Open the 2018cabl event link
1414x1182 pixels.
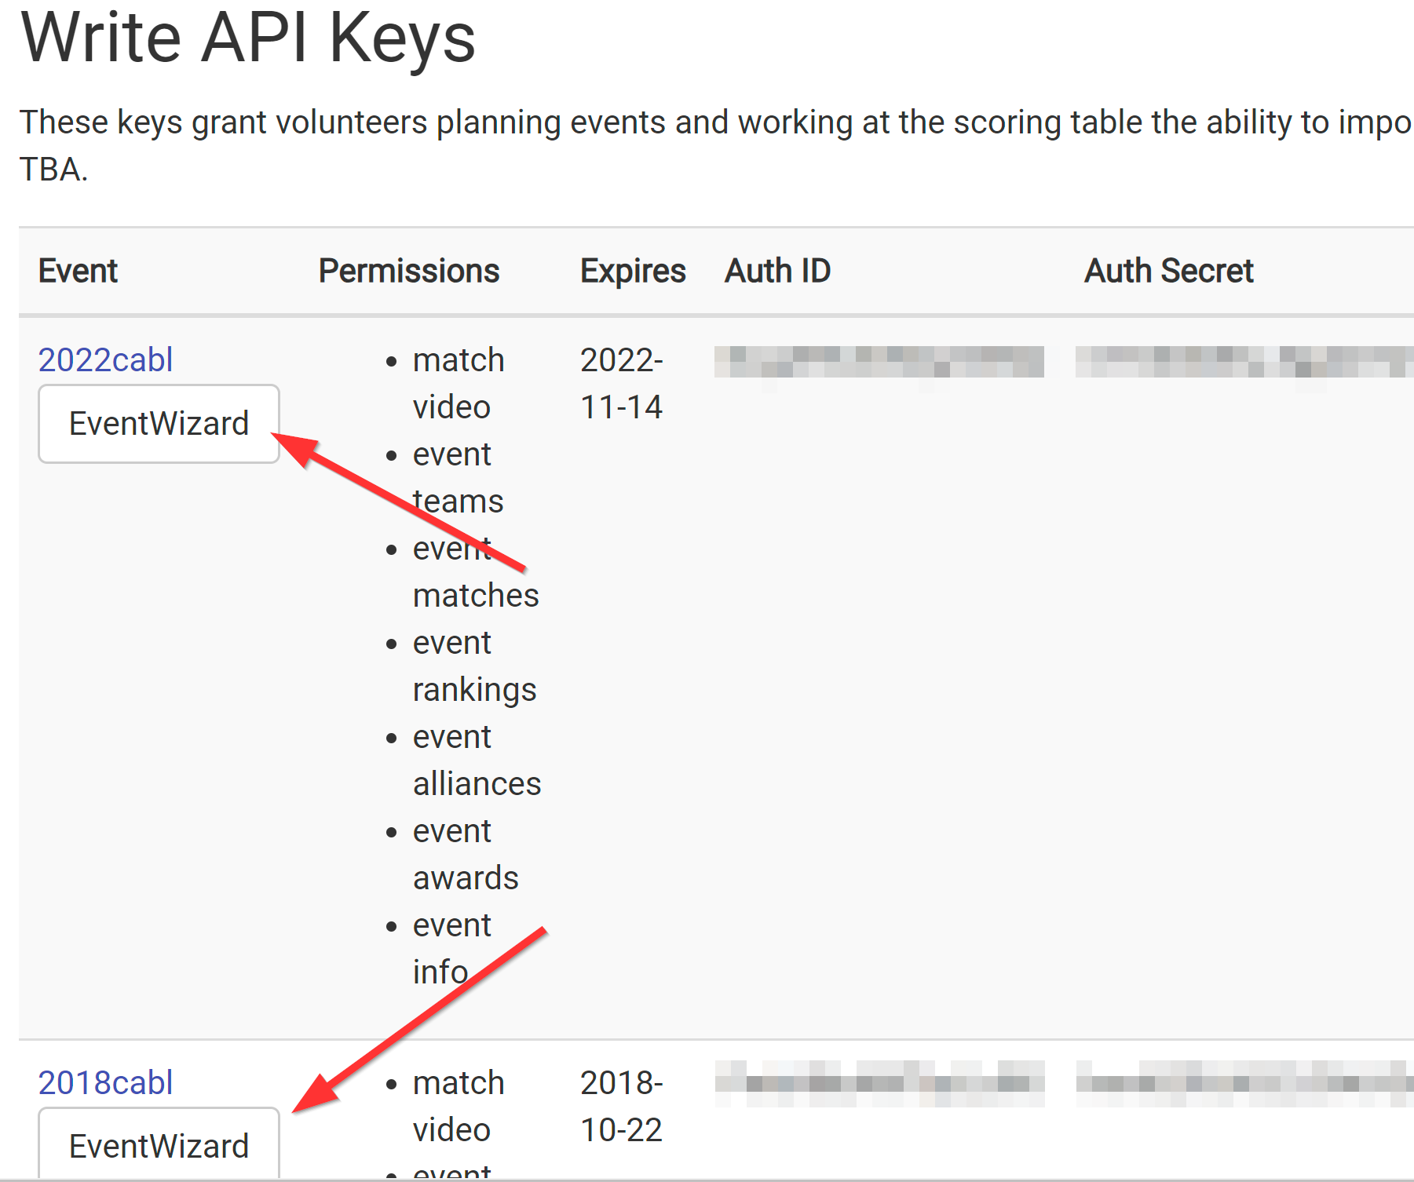[x=105, y=1082]
